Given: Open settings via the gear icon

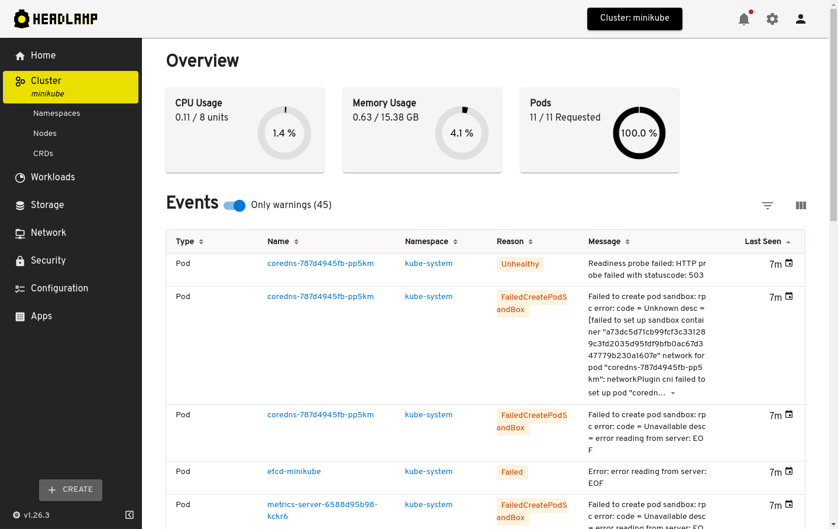Looking at the screenshot, I should pyautogui.click(x=772, y=19).
